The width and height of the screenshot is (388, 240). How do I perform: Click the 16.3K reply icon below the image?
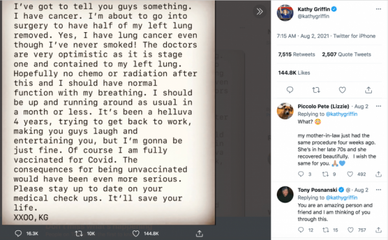18,234
